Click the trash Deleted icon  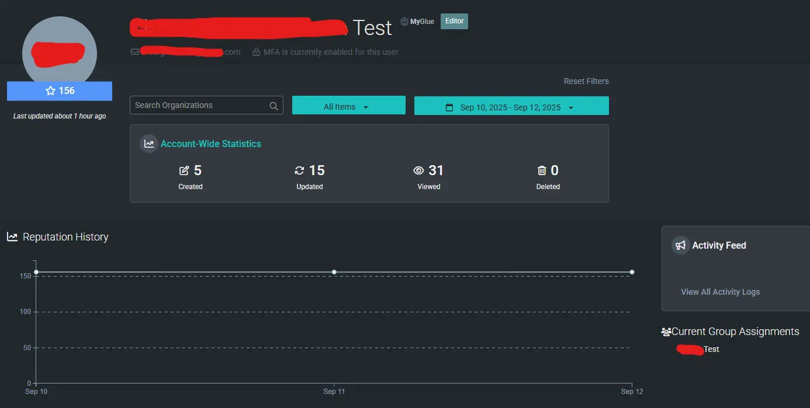click(x=542, y=170)
